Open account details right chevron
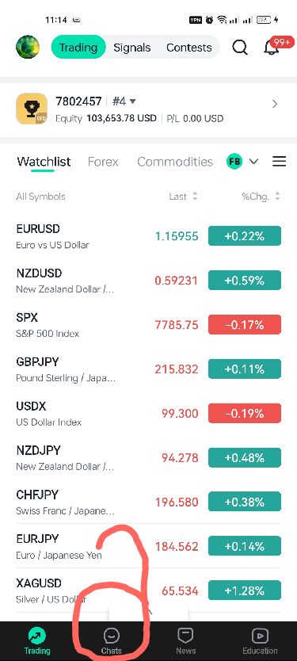 [x=275, y=104]
